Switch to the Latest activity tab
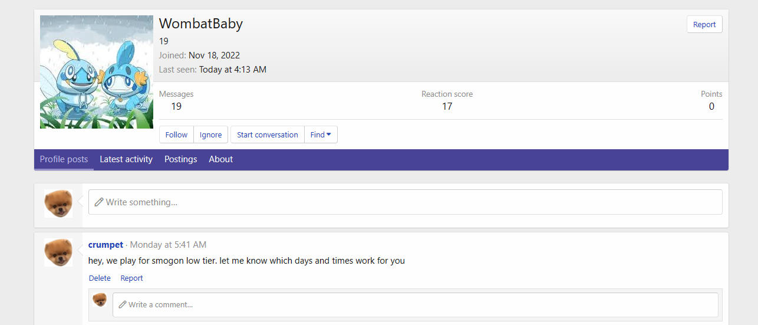This screenshot has height=325, width=758. pyautogui.click(x=126, y=159)
